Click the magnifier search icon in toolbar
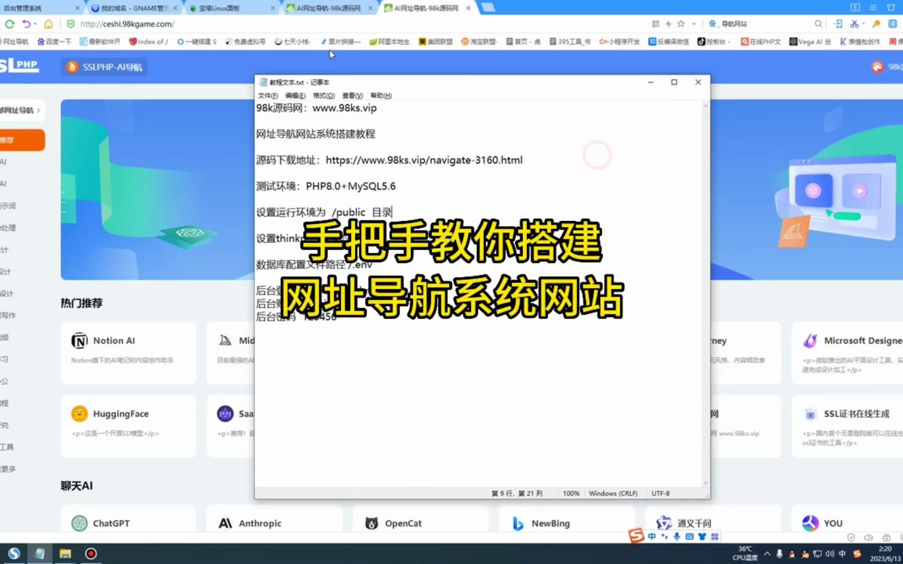The width and height of the screenshot is (903, 564). click(818, 23)
